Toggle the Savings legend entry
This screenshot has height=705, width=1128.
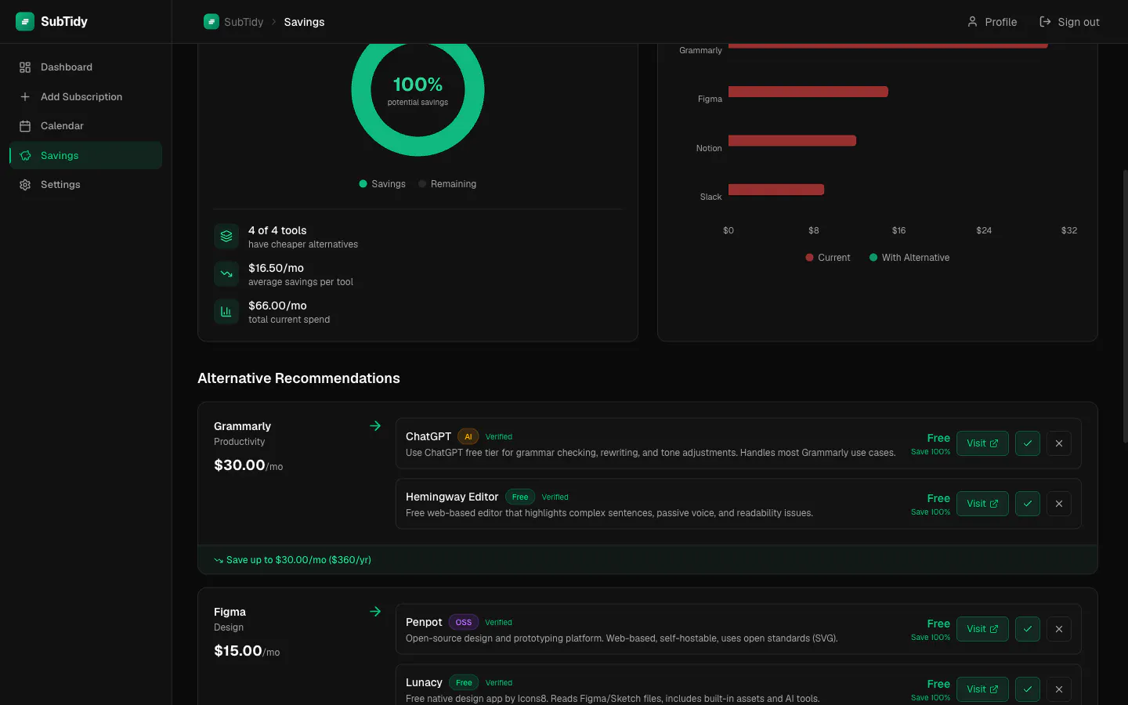(382, 184)
